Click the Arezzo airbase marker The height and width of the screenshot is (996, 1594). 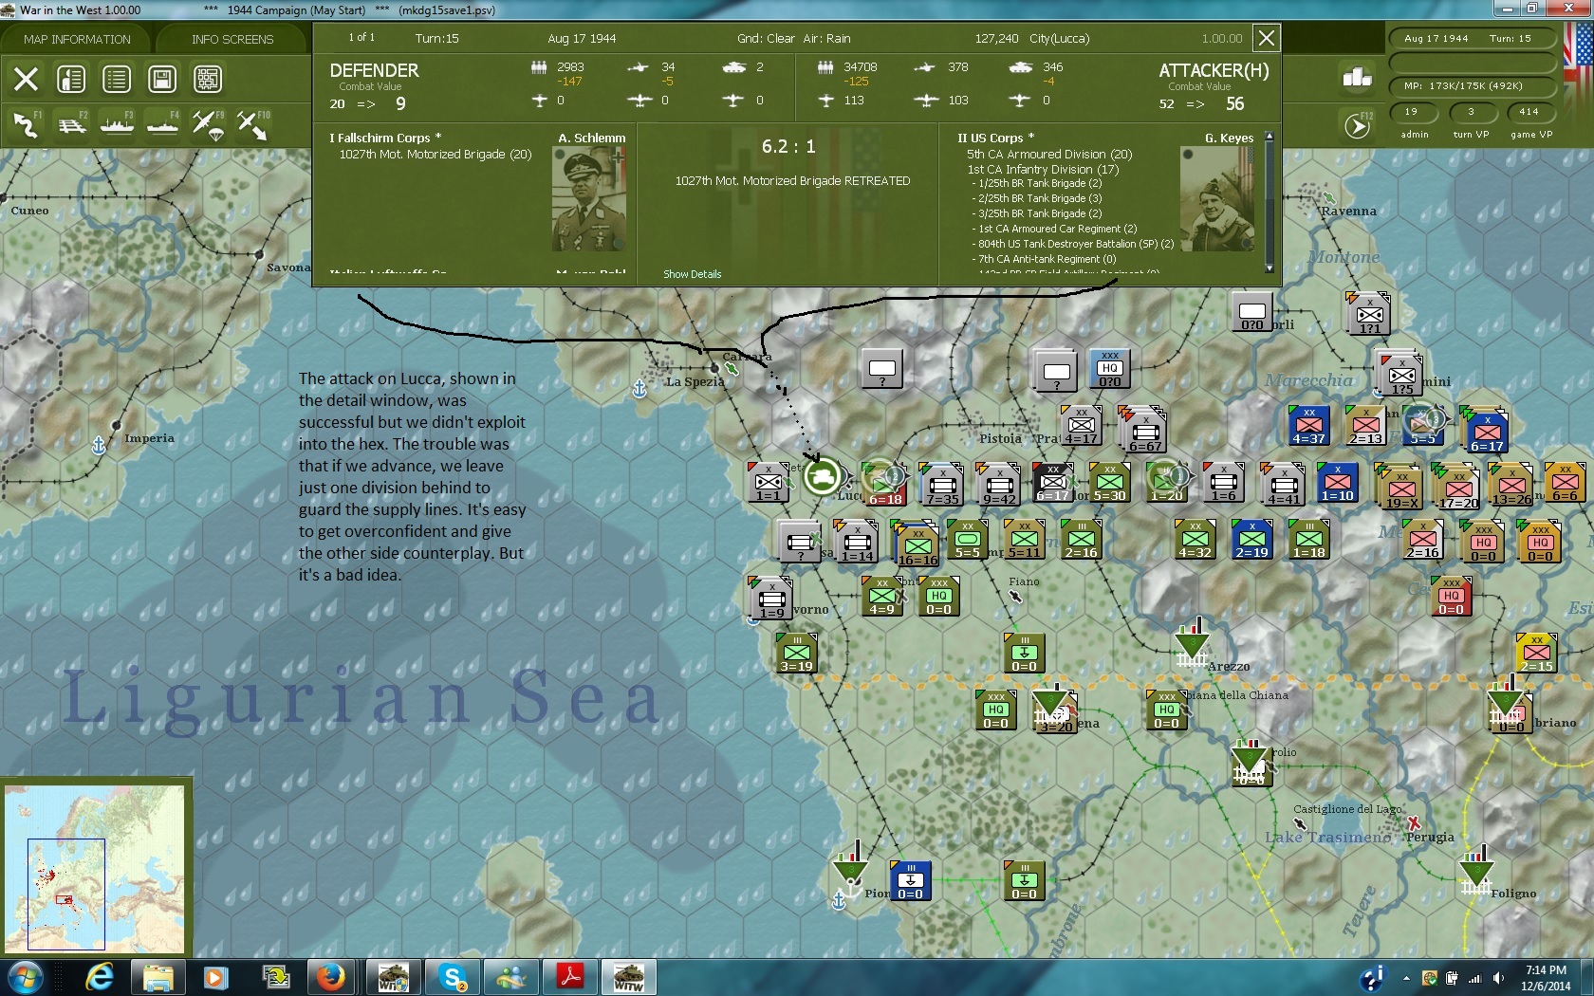(x=1192, y=645)
